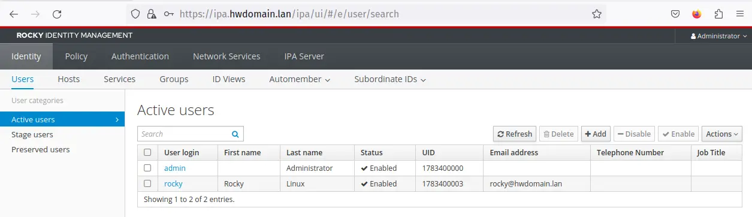This screenshot has width=752, height=217.
Task: Click the site security padlock icon
Action: coord(152,14)
